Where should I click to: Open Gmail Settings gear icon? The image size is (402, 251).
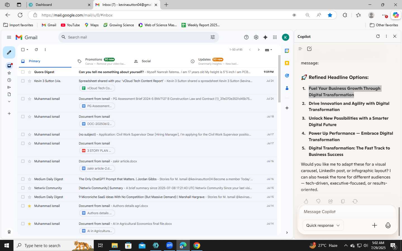click(256, 37)
